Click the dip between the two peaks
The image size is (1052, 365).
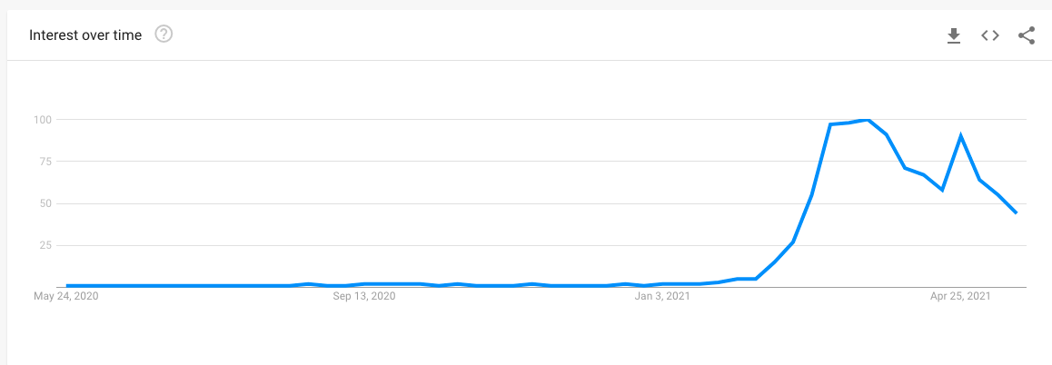pyautogui.click(x=942, y=190)
